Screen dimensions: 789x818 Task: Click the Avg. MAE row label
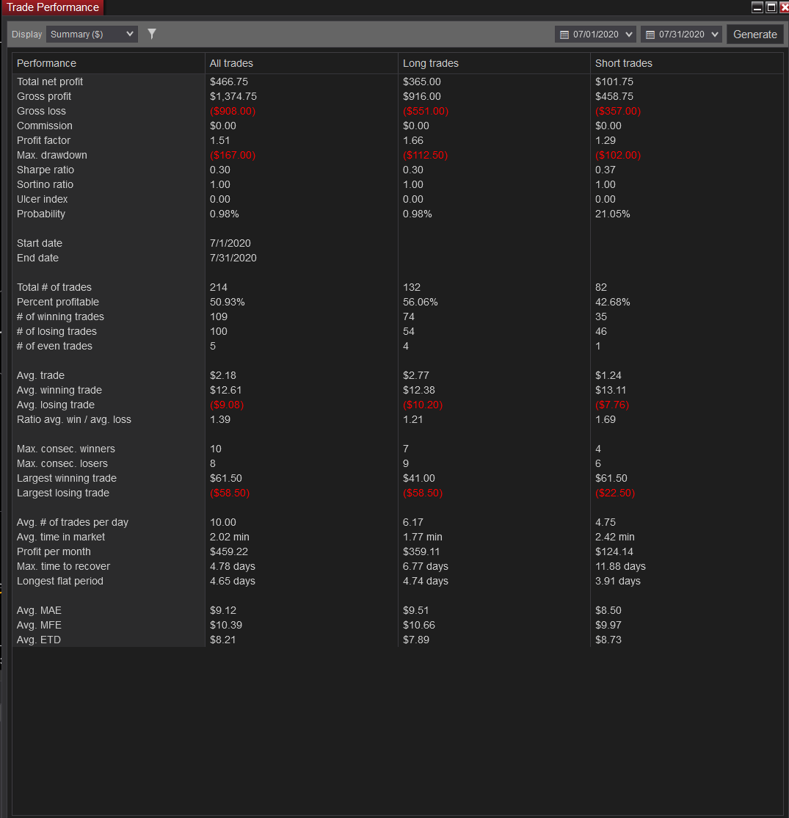[39, 610]
